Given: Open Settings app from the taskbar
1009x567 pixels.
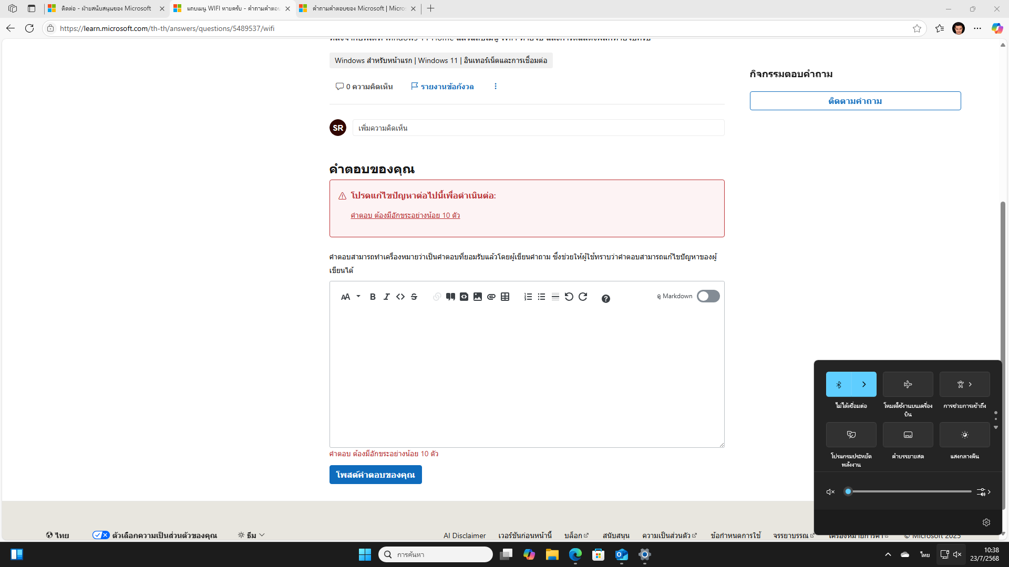Looking at the screenshot, I should click(645, 554).
